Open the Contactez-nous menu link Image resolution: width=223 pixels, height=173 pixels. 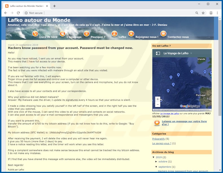(x=178, y=37)
